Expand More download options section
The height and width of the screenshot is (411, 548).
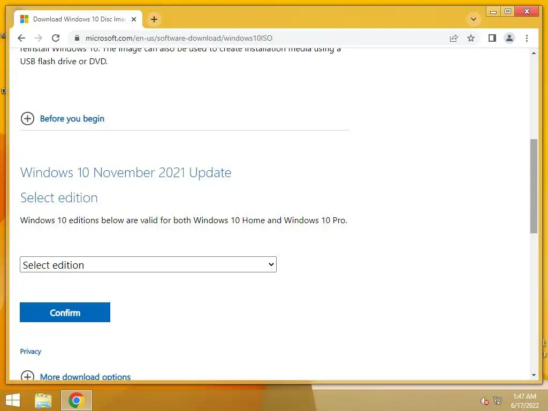coord(27,375)
